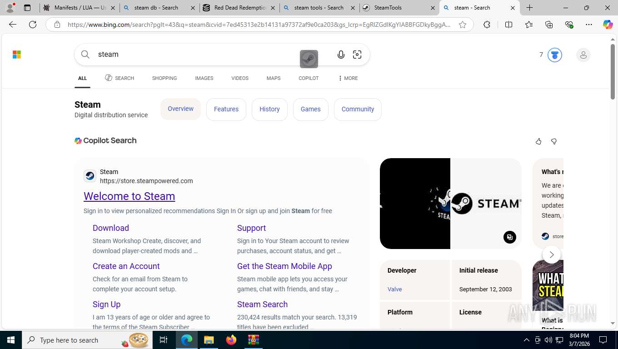Open the Favorites list icon
618x349 pixels.
529,25
